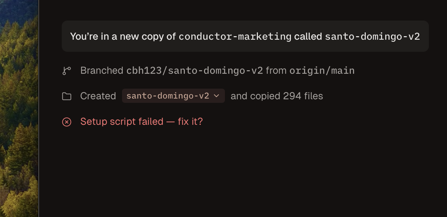Click the forest image on the left
The image size is (447, 217).
[x=18, y=106]
